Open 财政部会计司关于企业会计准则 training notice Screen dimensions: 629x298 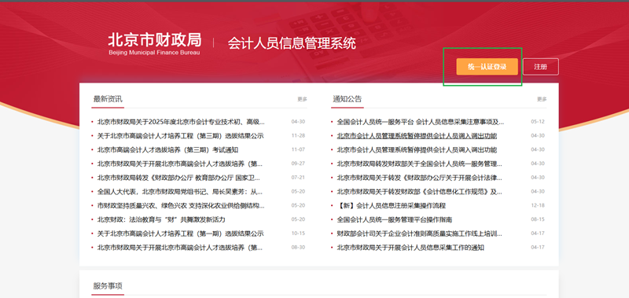[x=420, y=234]
